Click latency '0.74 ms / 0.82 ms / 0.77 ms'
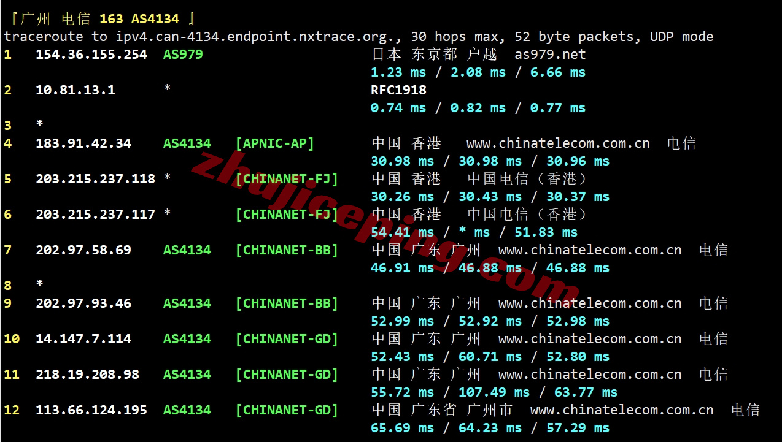This screenshot has height=442, width=782. click(x=478, y=108)
